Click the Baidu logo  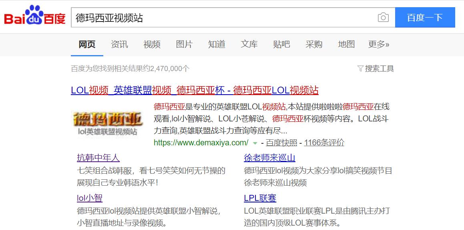[34, 15]
